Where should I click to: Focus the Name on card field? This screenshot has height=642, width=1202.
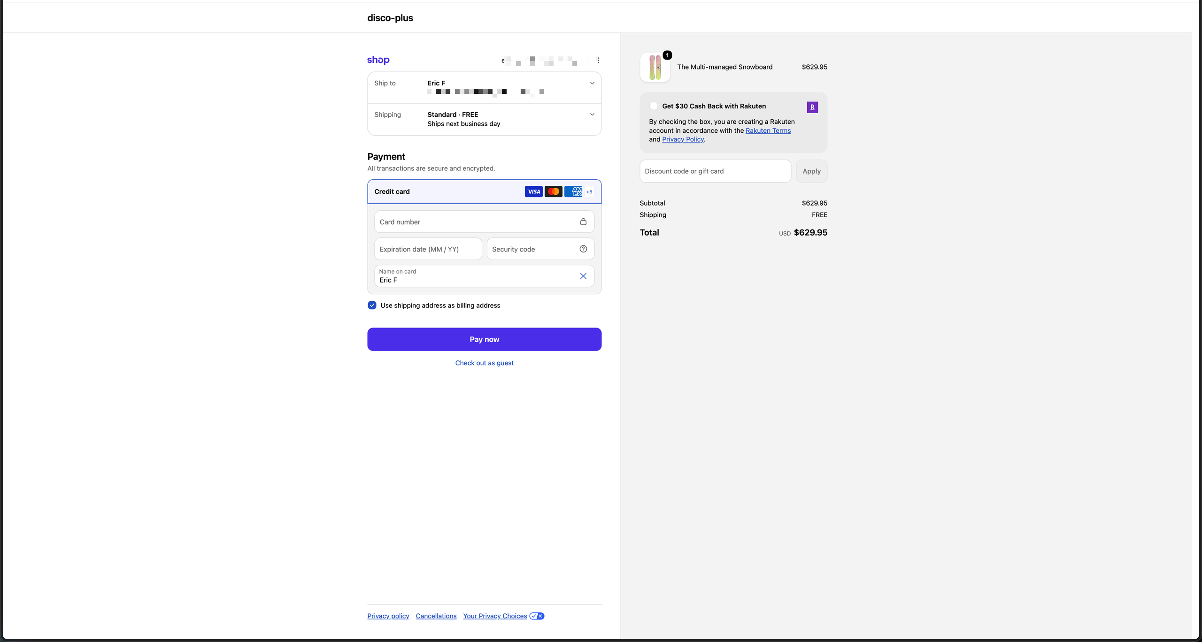point(484,276)
